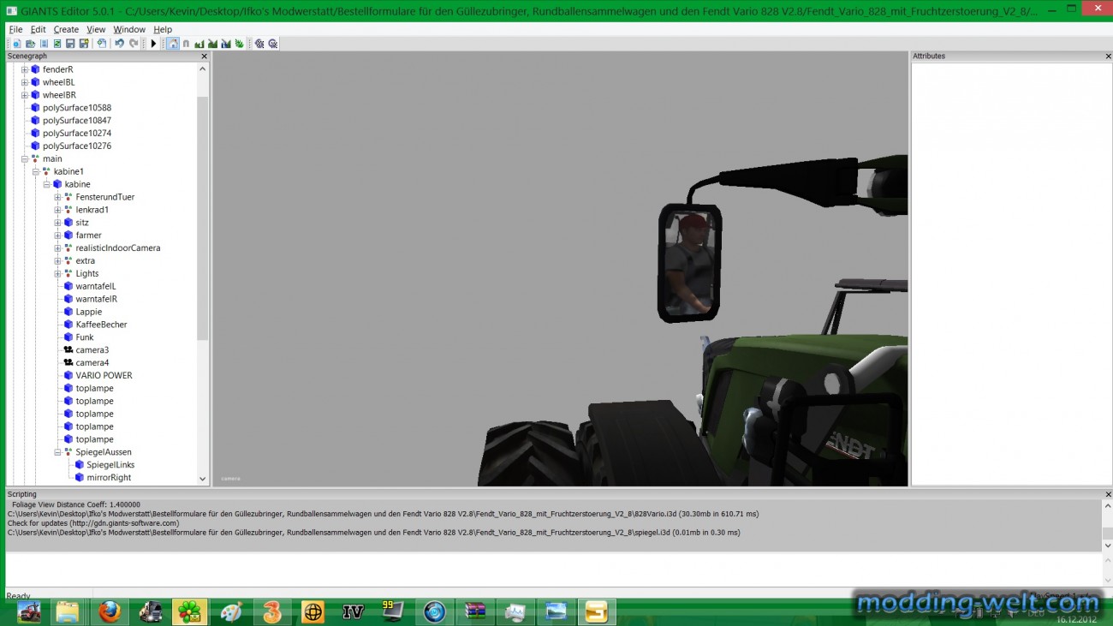The image size is (1113, 626).
Task: Select the terrain sculpt mode icon
Action: click(199, 44)
